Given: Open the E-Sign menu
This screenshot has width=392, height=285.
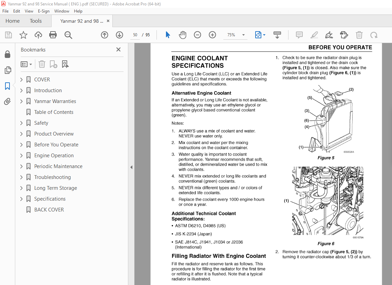Looking at the screenshot, I should click(x=44, y=11).
